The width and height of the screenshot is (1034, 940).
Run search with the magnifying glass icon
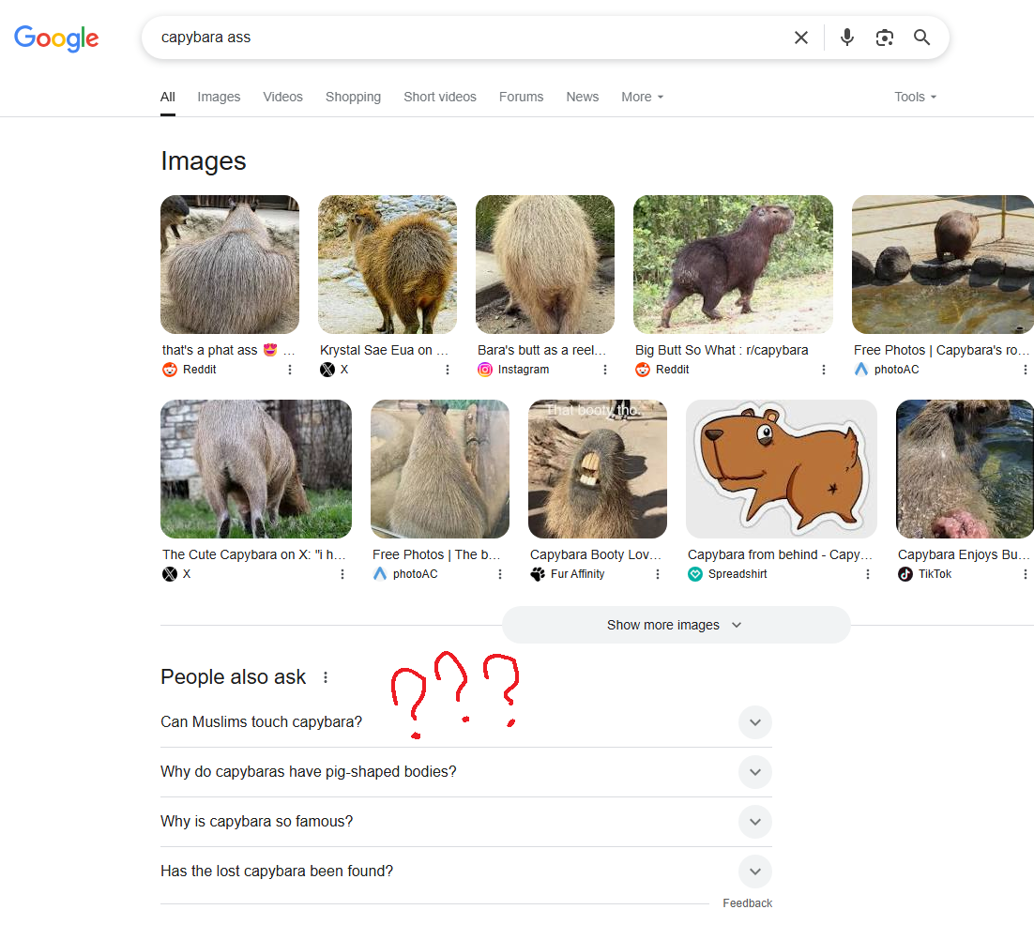(922, 38)
